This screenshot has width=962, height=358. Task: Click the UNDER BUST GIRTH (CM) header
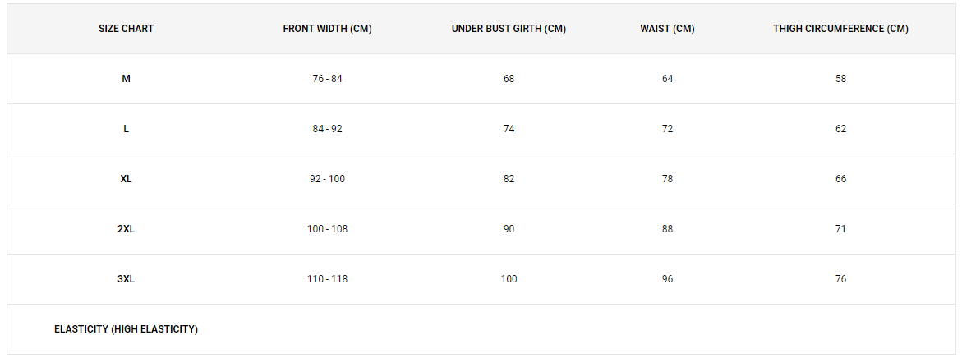509,29
